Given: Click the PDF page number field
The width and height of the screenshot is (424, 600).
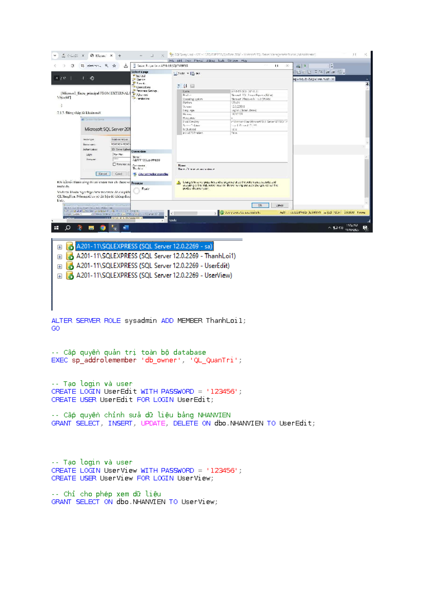Looking at the screenshot, I should (57, 78).
